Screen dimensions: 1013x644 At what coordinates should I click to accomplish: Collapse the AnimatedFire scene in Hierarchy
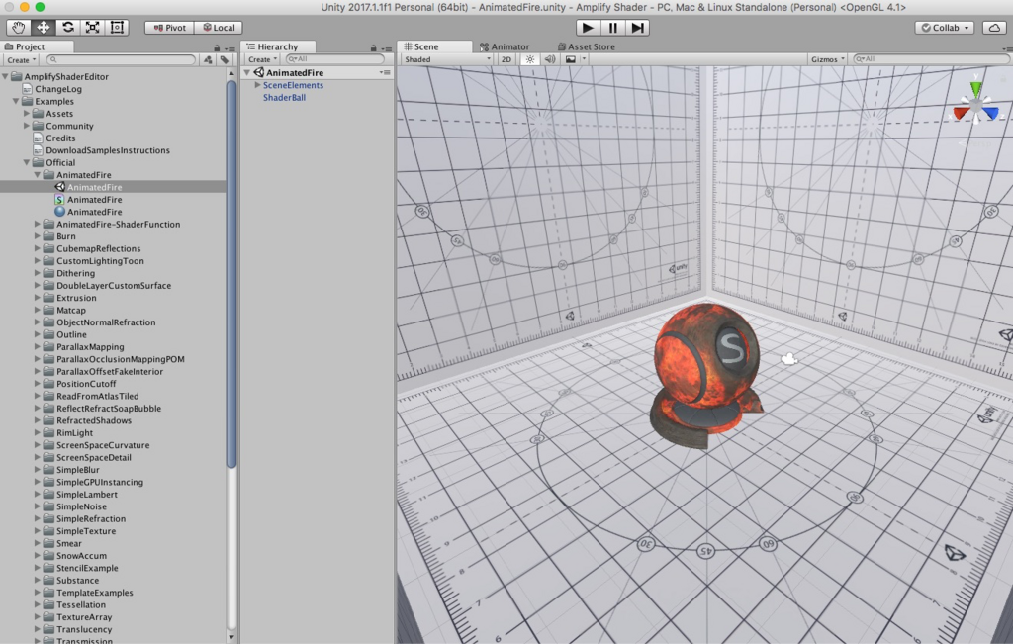tap(246, 72)
